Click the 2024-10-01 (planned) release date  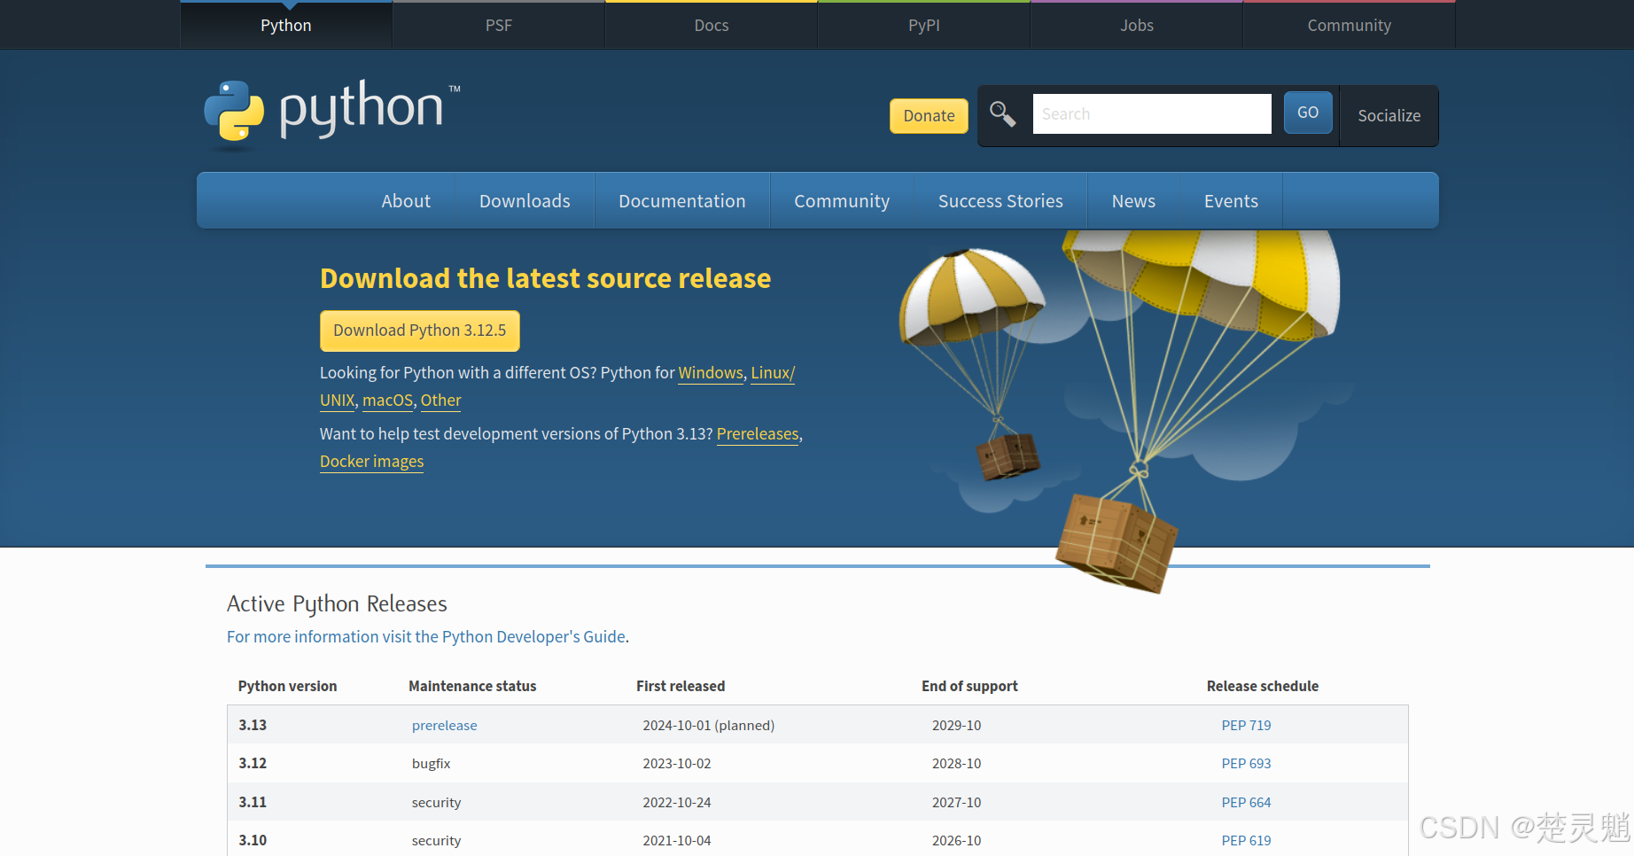click(x=709, y=726)
